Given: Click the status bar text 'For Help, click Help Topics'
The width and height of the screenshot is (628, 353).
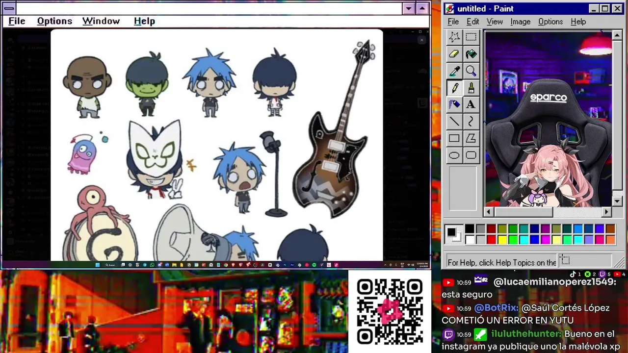Looking at the screenshot, I should 501,262.
